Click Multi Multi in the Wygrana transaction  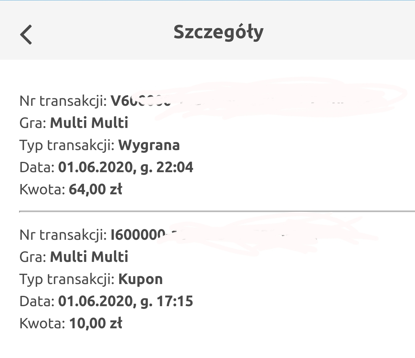click(89, 123)
